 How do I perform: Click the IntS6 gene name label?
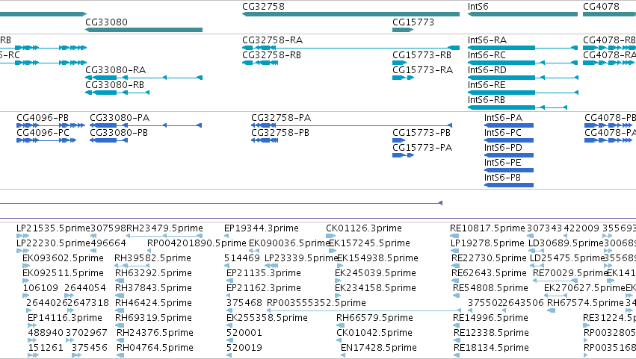pyautogui.click(x=478, y=7)
